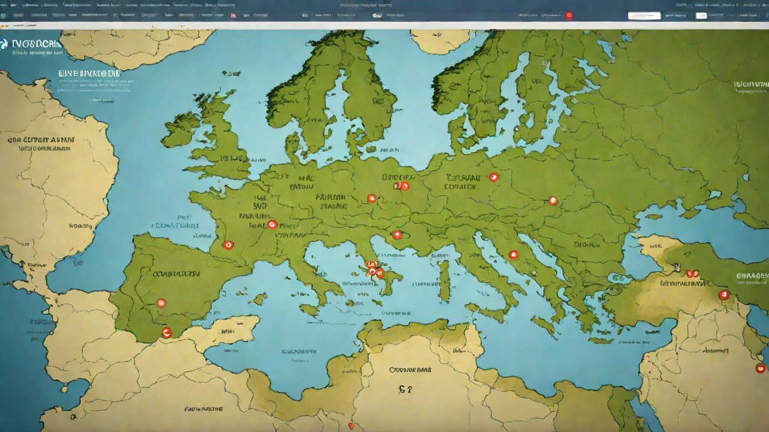Click the white input field in top toolbar

coord(644,16)
